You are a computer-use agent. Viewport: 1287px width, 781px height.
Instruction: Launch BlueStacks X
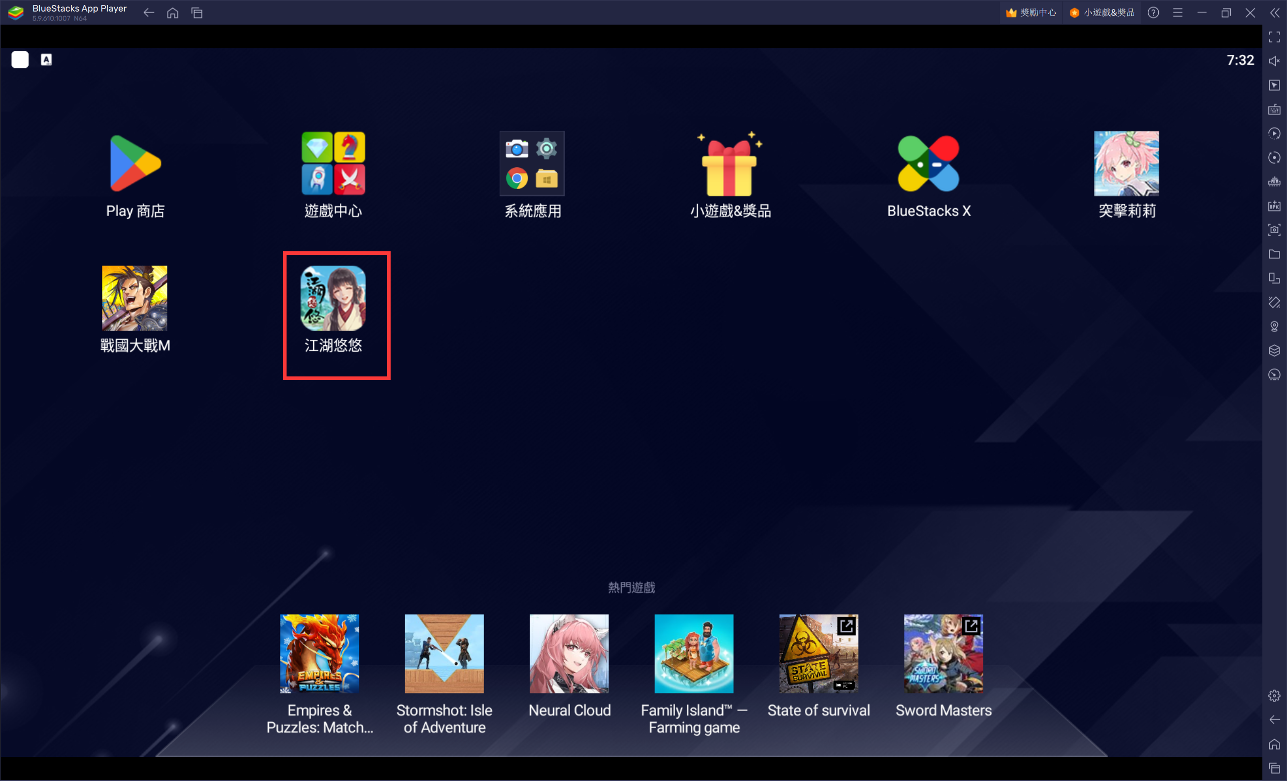click(x=928, y=164)
